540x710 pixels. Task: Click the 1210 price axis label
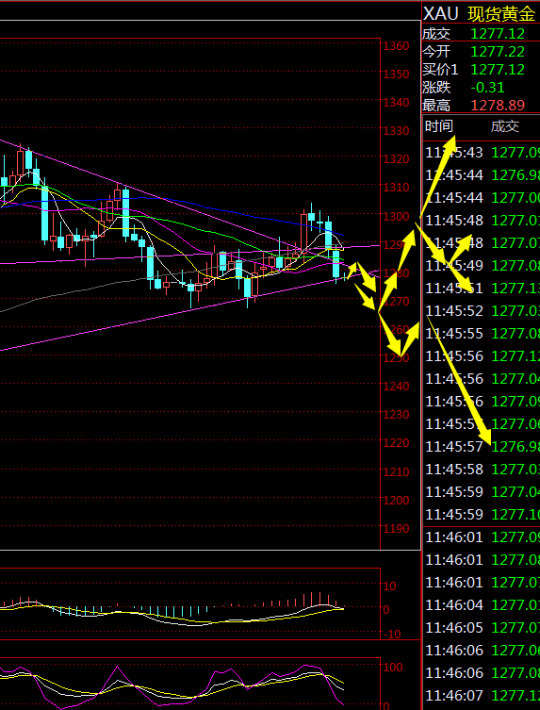coord(396,471)
